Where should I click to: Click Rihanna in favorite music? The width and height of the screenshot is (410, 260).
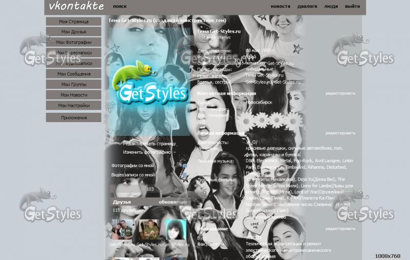(316, 167)
